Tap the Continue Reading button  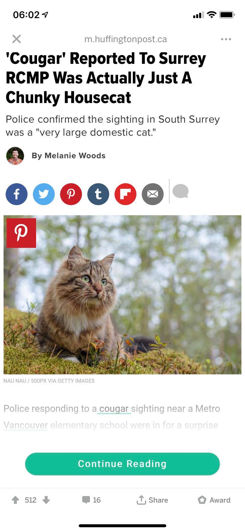(122, 464)
